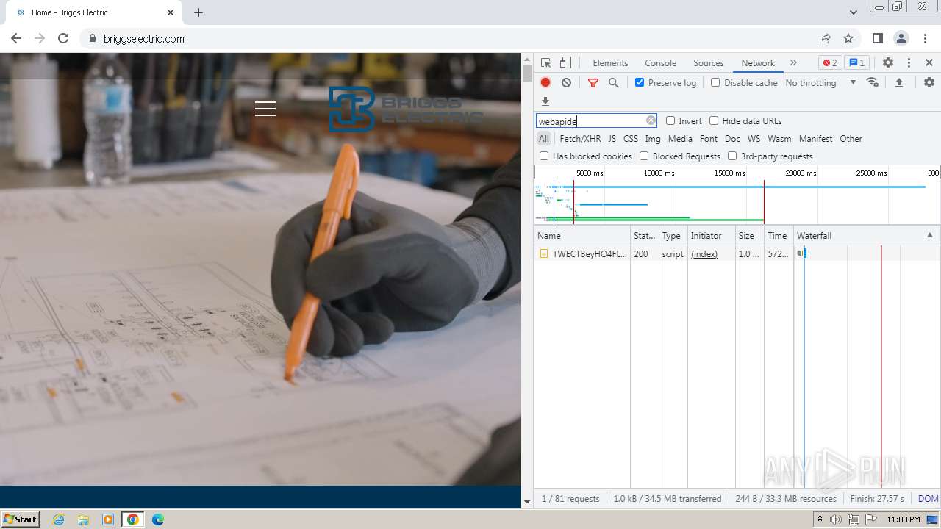Open the Chrome profile avatar
This screenshot has width=941, height=529.
901,38
